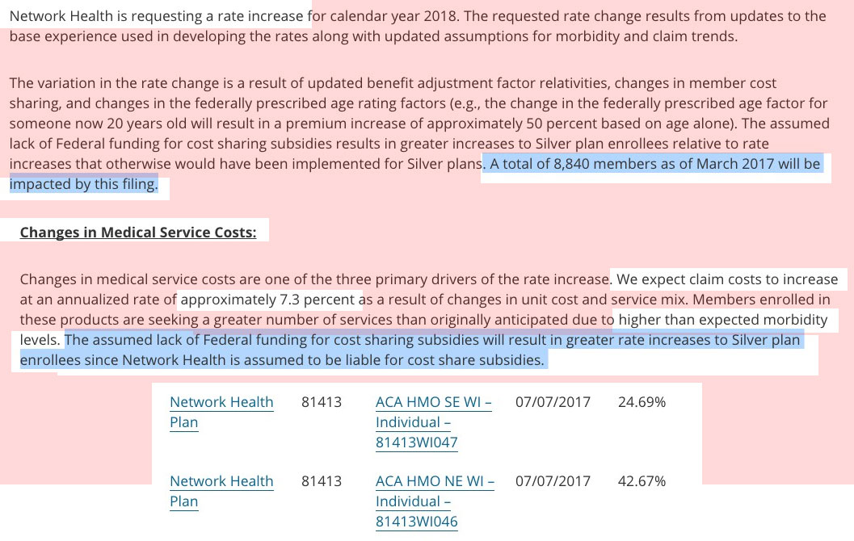Click 'higher than expected morbidity' phrase
The height and width of the screenshot is (541, 854).
[x=723, y=320]
